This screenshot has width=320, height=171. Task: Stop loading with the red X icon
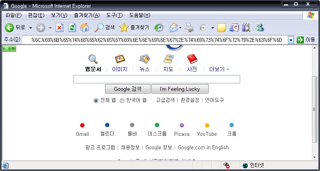tap(59, 28)
